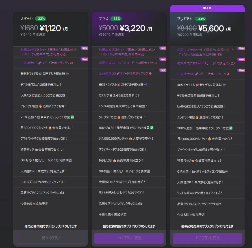Viewport: 252px width, 248px height.
Task: Click 他の契約周期でサブスクリプションしてます under Plus plan
Action: pos(129,226)
